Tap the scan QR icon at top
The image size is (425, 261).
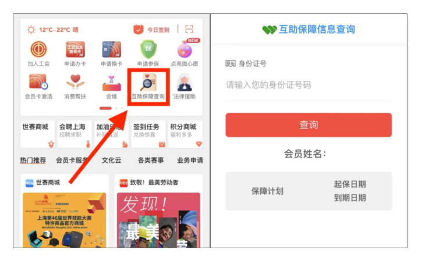[x=189, y=29]
